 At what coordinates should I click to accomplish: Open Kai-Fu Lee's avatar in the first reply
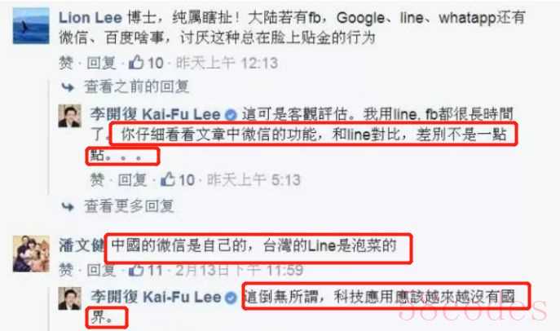click(69, 116)
